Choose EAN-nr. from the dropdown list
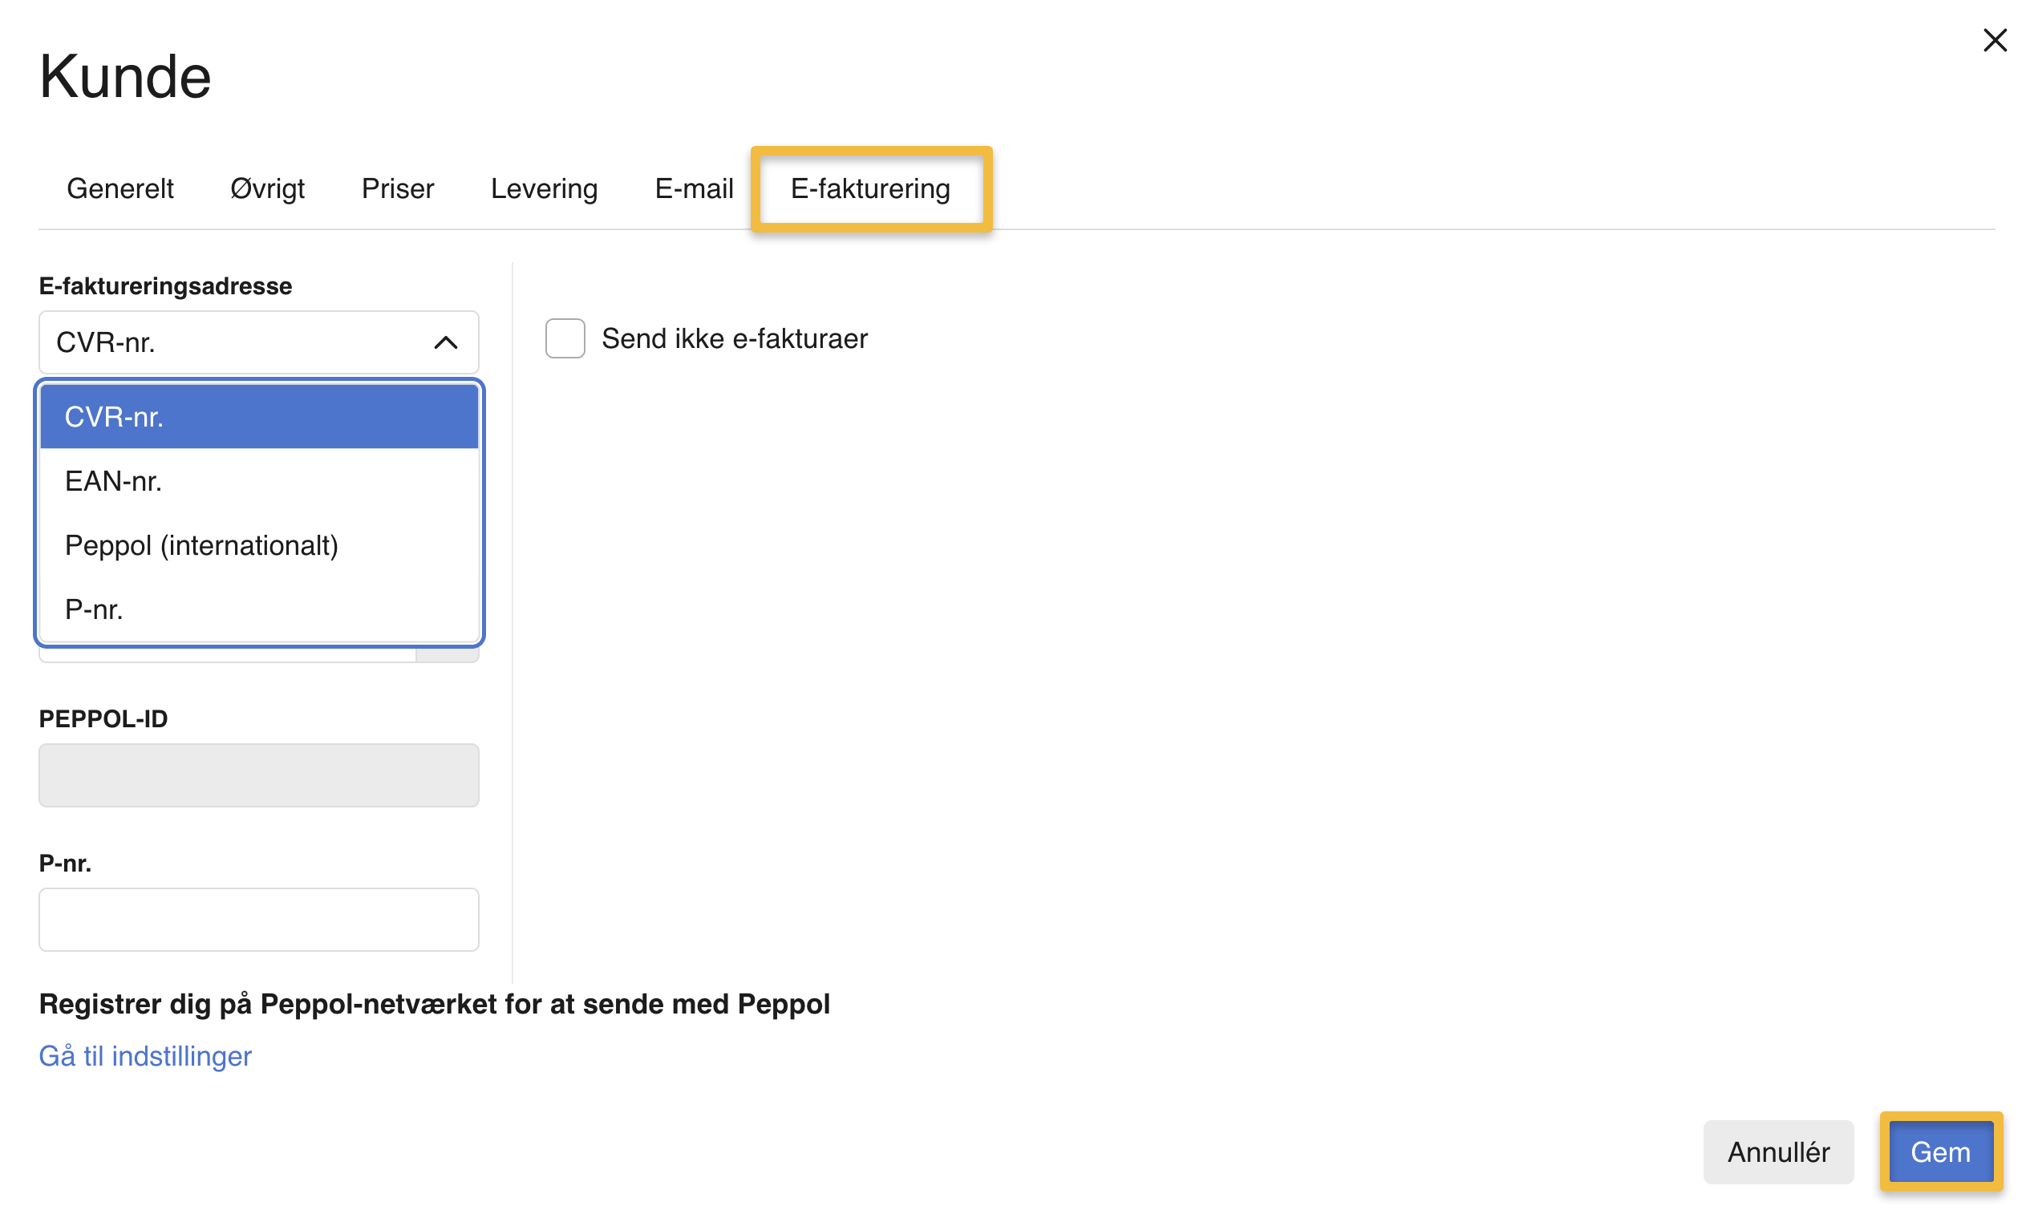 (x=258, y=481)
